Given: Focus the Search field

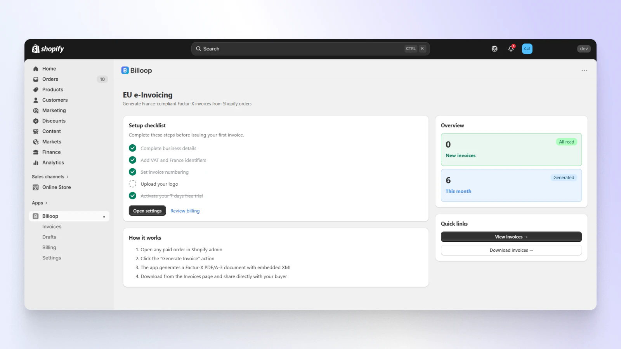Looking at the screenshot, I should point(310,49).
